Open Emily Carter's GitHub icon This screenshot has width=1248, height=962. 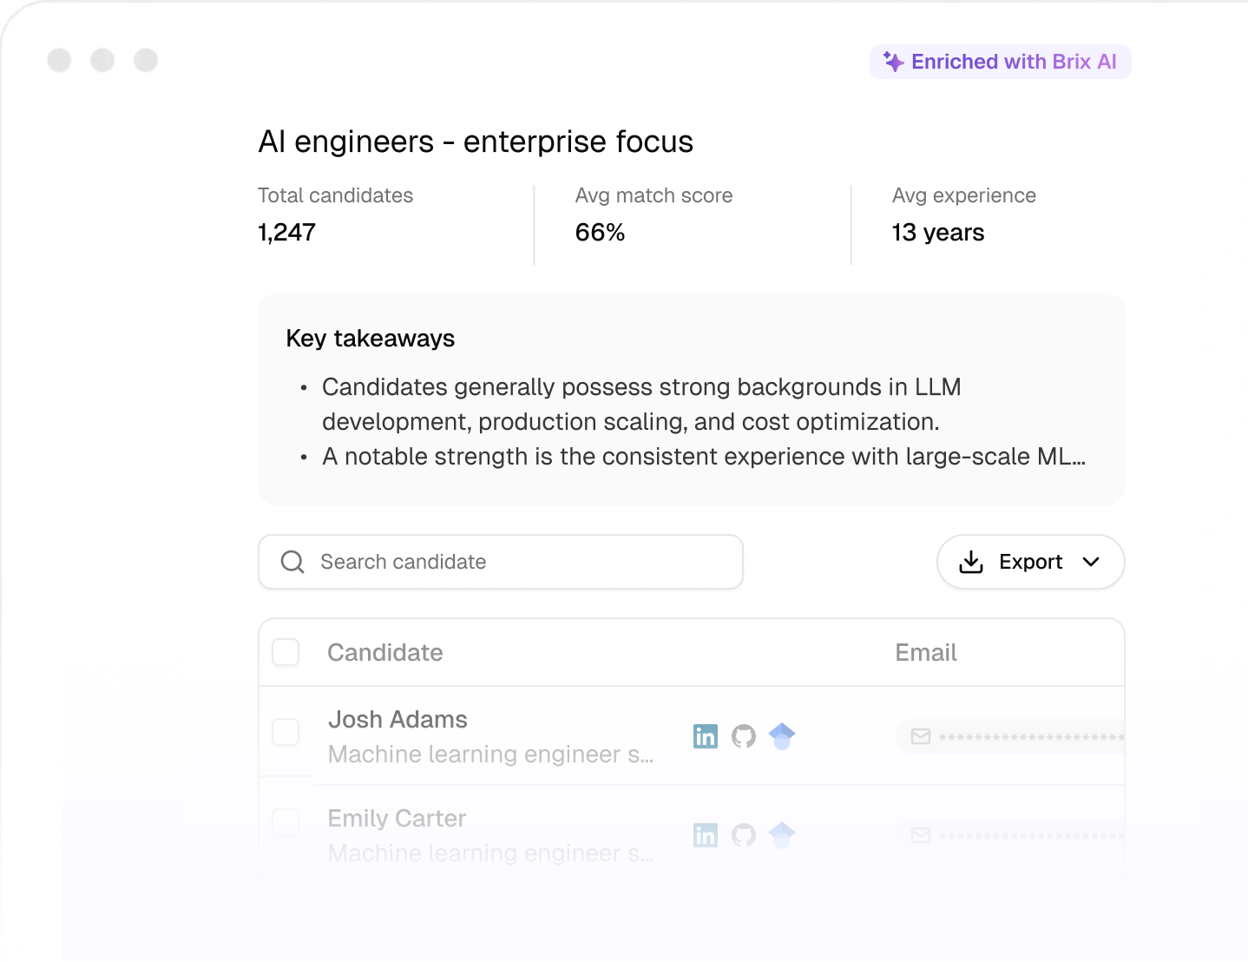click(x=744, y=835)
